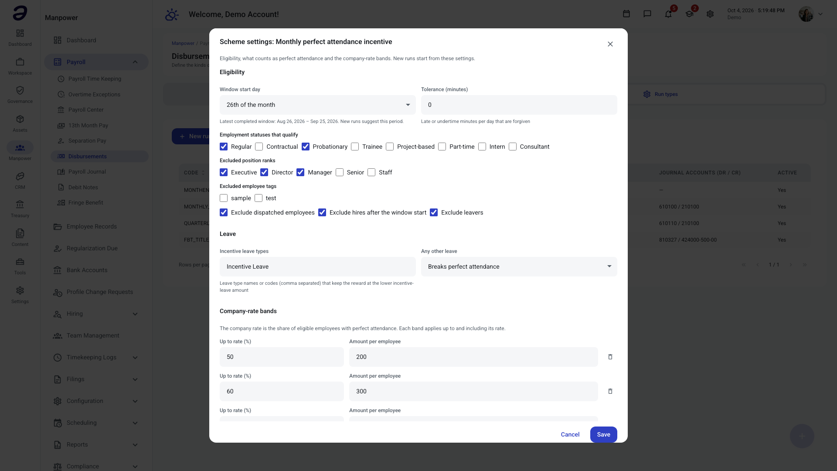Click the Run types link
The height and width of the screenshot is (471, 837).
click(x=660, y=94)
